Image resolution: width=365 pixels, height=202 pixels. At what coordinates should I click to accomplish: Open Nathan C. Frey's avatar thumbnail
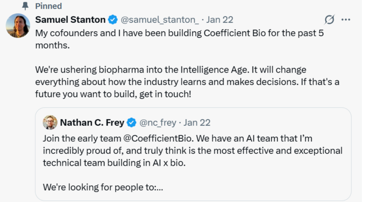(x=50, y=122)
